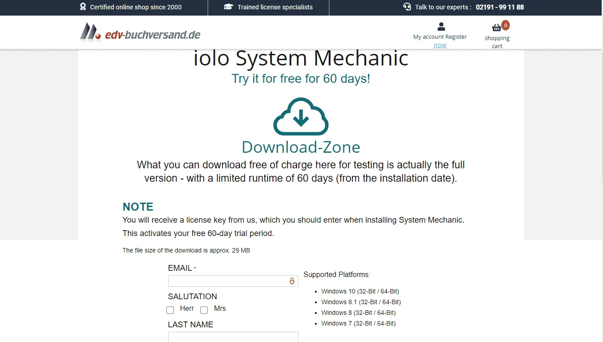Tick the Herr salutation checkbox
Image resolution: width=603 pixels, height=342 pixels.
coord(170,310)
